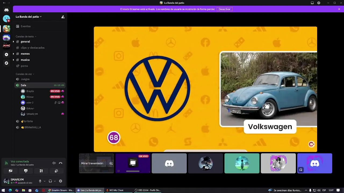Open Microsoft Edge from the taskbar
The height and width of the screenshot is (193, 344).
pos(10,190)
